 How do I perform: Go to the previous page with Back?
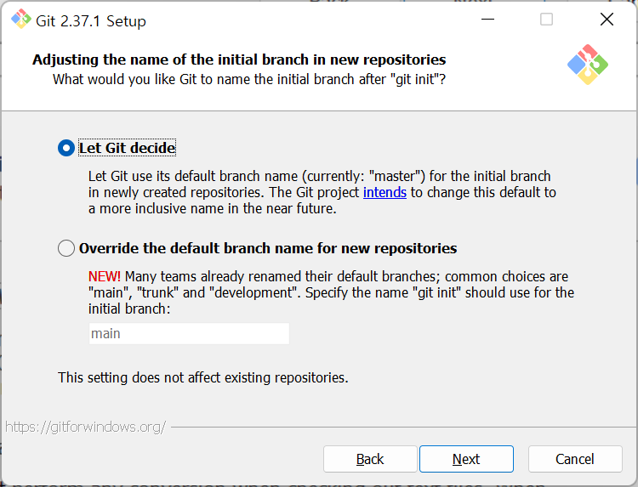370,459
